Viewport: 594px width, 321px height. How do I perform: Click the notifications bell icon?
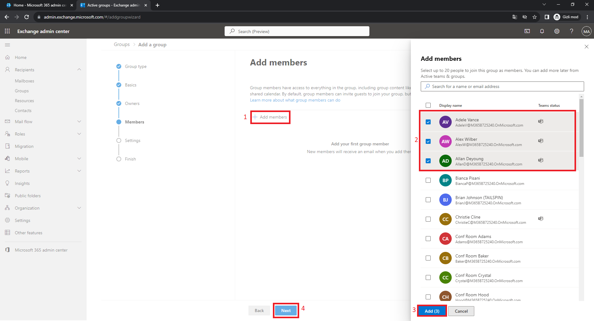click(x=542, y=31)
